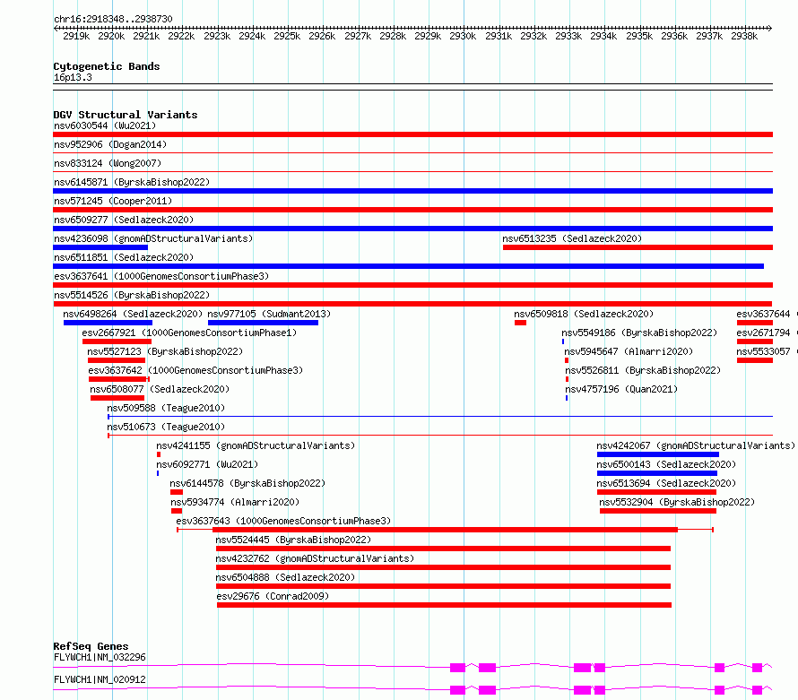Viewport: 798px width, 700px height.
Task: Open nsv6092771 (Wu2021) label
Action: click(207, 464)
